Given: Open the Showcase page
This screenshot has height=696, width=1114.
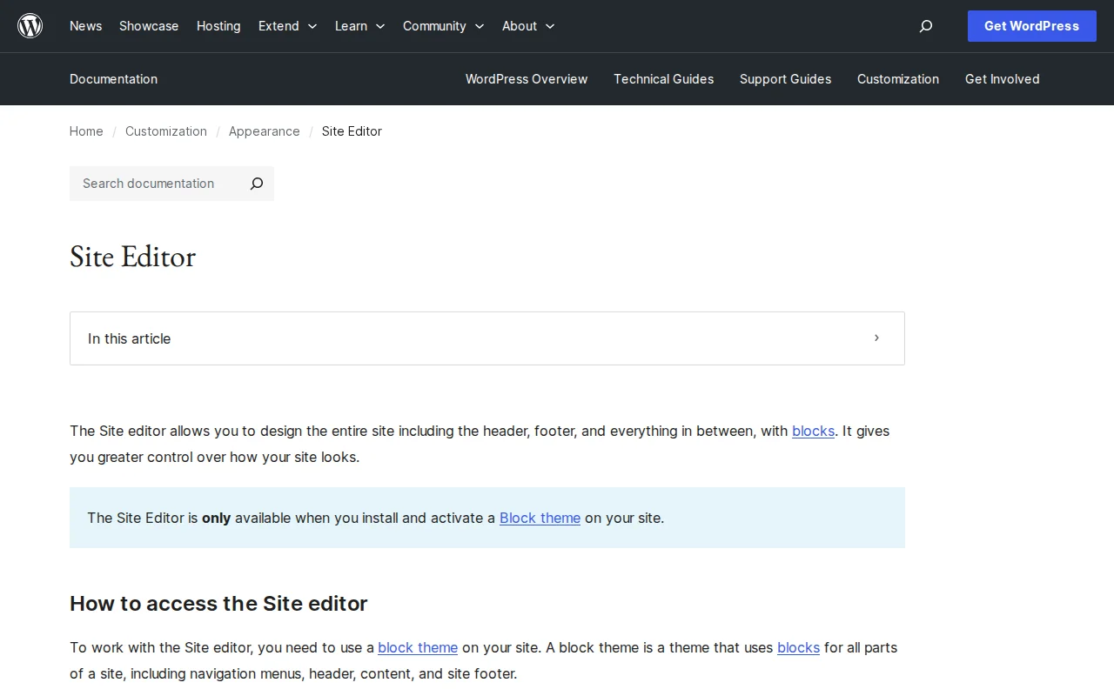Looking at the screenshot, I should click(x=148, y=26).
